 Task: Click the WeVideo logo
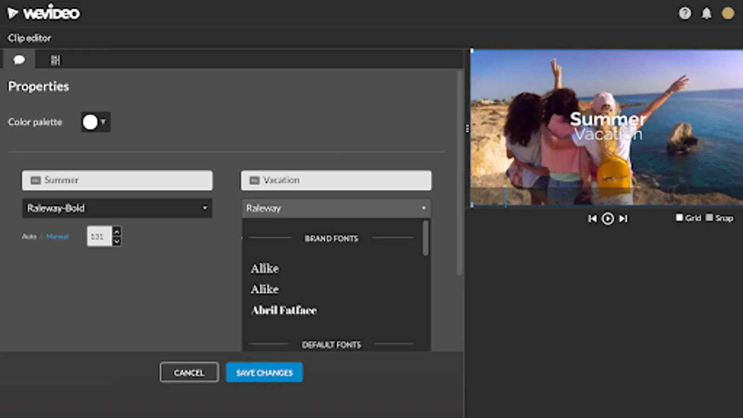(x=43, y=13)
